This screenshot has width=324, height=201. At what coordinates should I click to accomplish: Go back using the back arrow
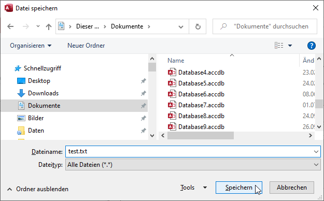(10, 26)
